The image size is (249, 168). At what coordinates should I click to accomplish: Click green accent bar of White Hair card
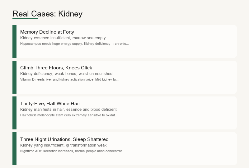pyautogui.click(x=14, y=113)
